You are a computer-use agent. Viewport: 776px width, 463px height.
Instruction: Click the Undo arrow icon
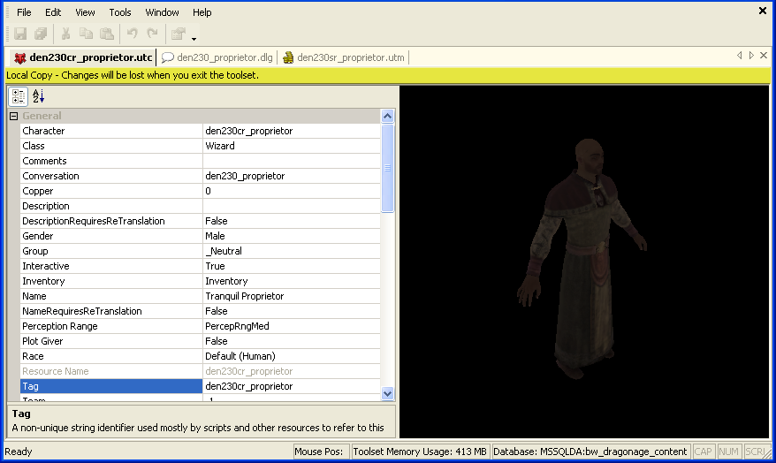[132, 34]
